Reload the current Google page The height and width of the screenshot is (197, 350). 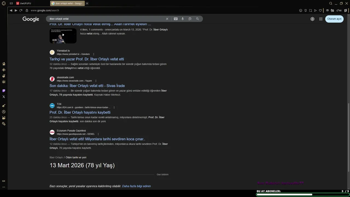point(21,10)
